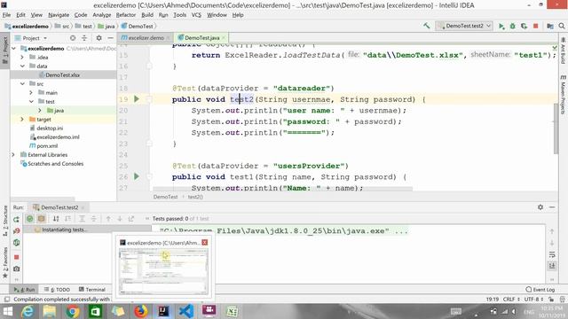
Task: Expand all test results icon
Action: point(82,219)
